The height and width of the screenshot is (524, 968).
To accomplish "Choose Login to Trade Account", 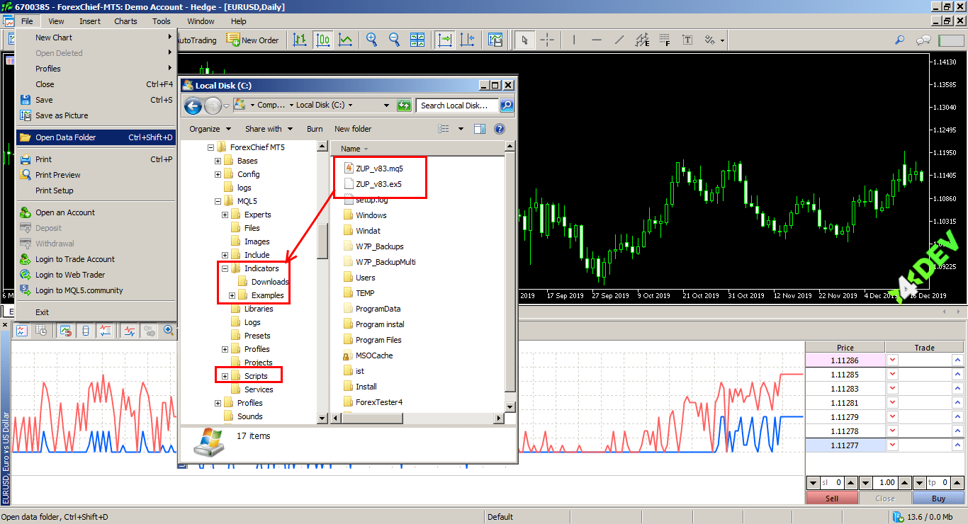I will tap(96, 259).
